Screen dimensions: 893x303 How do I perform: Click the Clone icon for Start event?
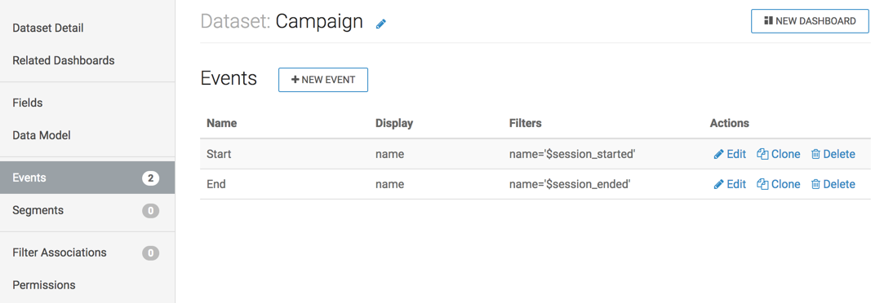click(762, 154)
